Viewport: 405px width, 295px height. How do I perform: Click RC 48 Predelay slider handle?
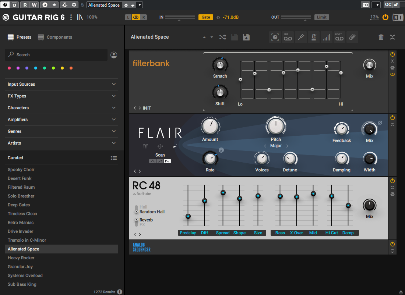click(x=188, y=216)
